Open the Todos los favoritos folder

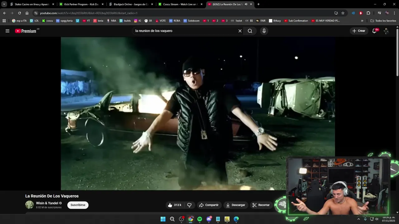pyautogui.click(x=383, y=21)
